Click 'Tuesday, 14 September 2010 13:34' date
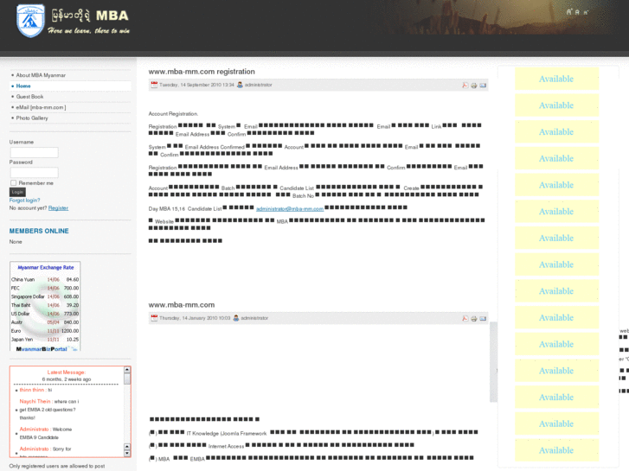The height and width of the screenshot is (471, 629). [196, 85]
